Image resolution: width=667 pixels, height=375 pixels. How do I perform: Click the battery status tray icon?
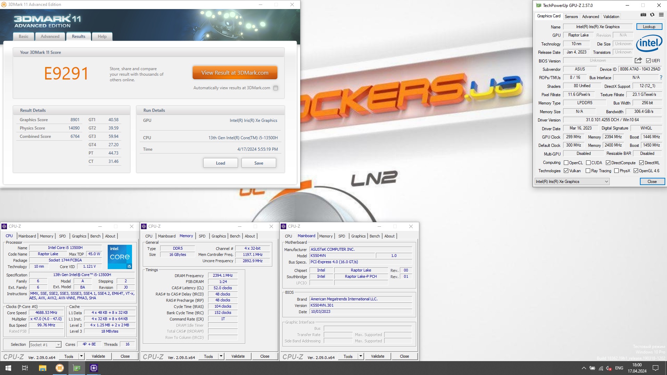click(x=592, y=368)
